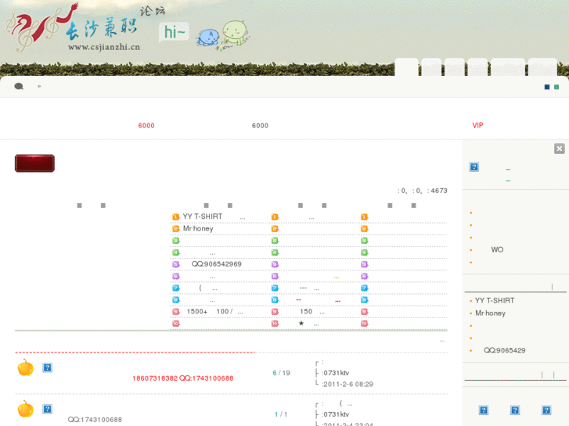Open last poster 0731ktv dated 2011-2-6
569x426 pixels.
336,373
